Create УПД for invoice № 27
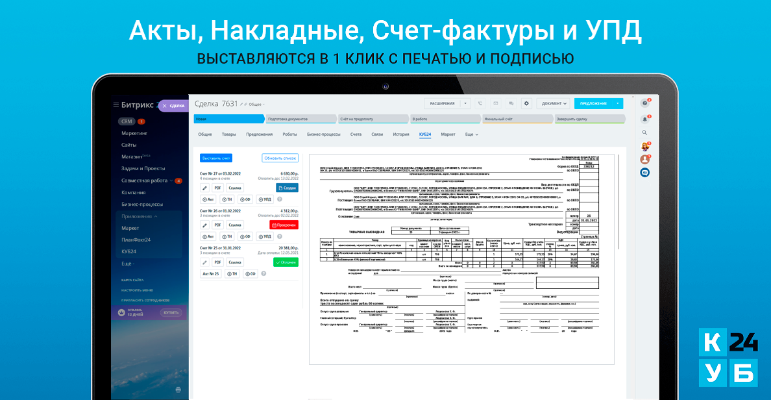 (265, 199)
